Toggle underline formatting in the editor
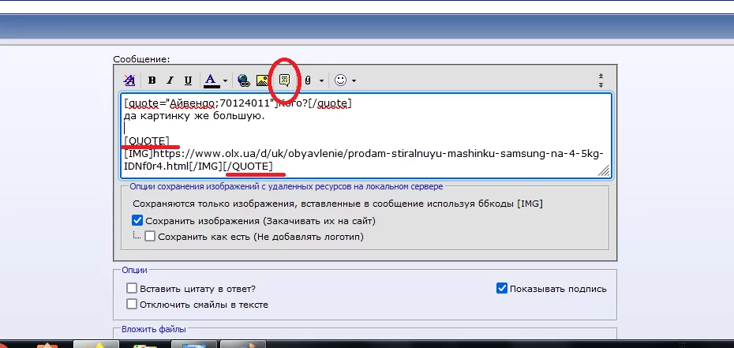The width and height of the screenshot is (734, 348). [x=188, y=80]
